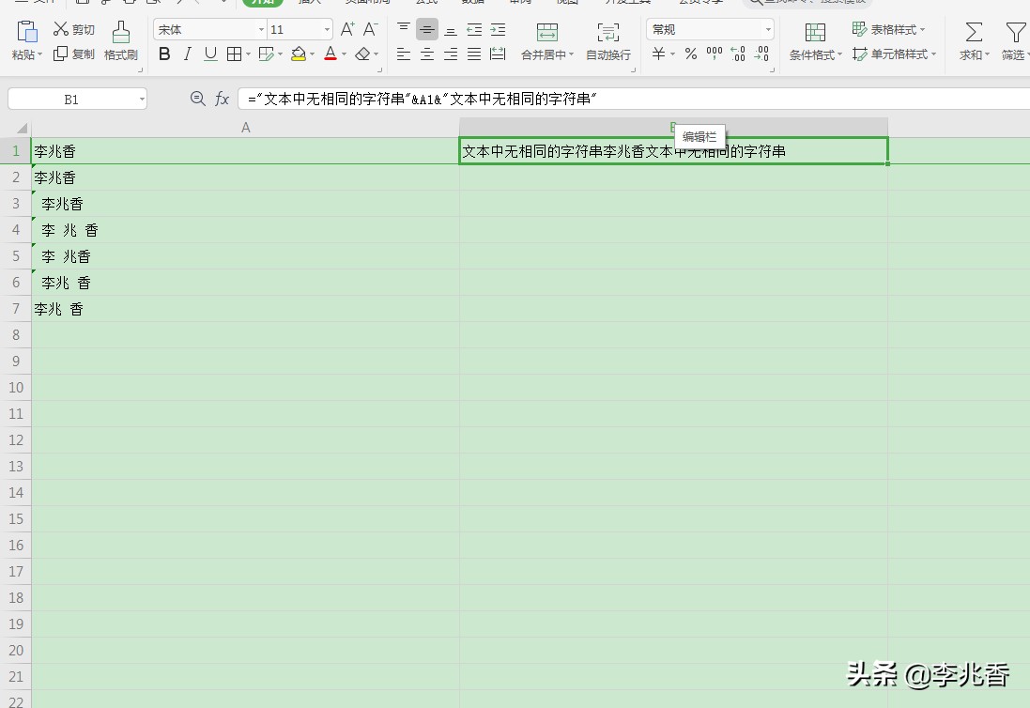The image size is (1030, 708).
Task: Click the fx insert function icon
Action: 222,100
